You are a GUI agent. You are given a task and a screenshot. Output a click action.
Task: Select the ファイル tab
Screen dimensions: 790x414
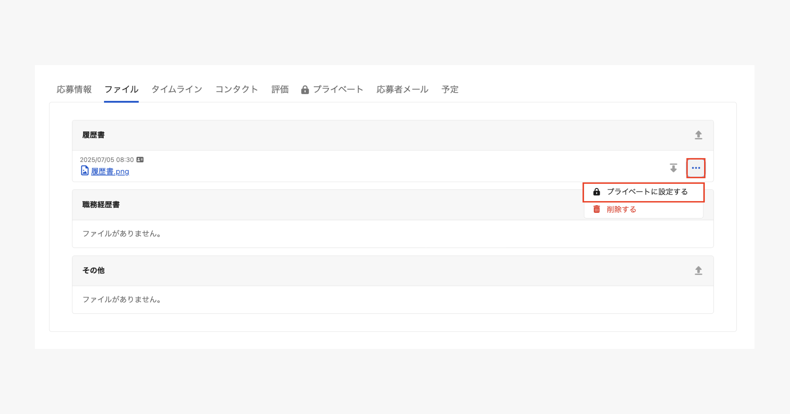[121, 89]
